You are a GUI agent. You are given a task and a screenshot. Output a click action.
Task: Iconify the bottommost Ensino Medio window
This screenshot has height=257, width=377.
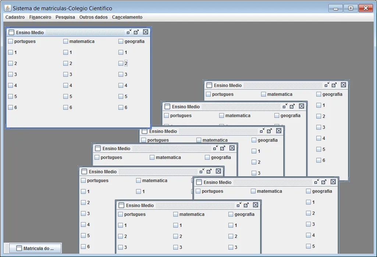pyautogui.click(x=239, y=205)
